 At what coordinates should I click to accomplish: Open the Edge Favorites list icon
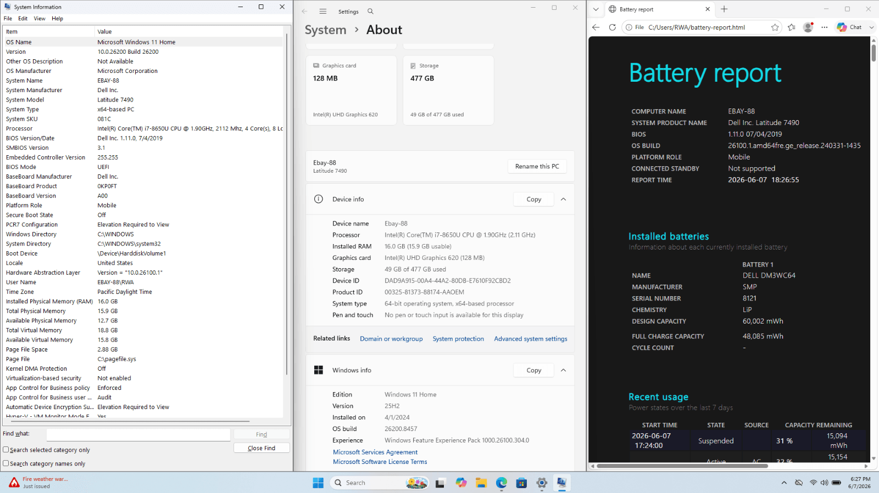tap(792, 27)
